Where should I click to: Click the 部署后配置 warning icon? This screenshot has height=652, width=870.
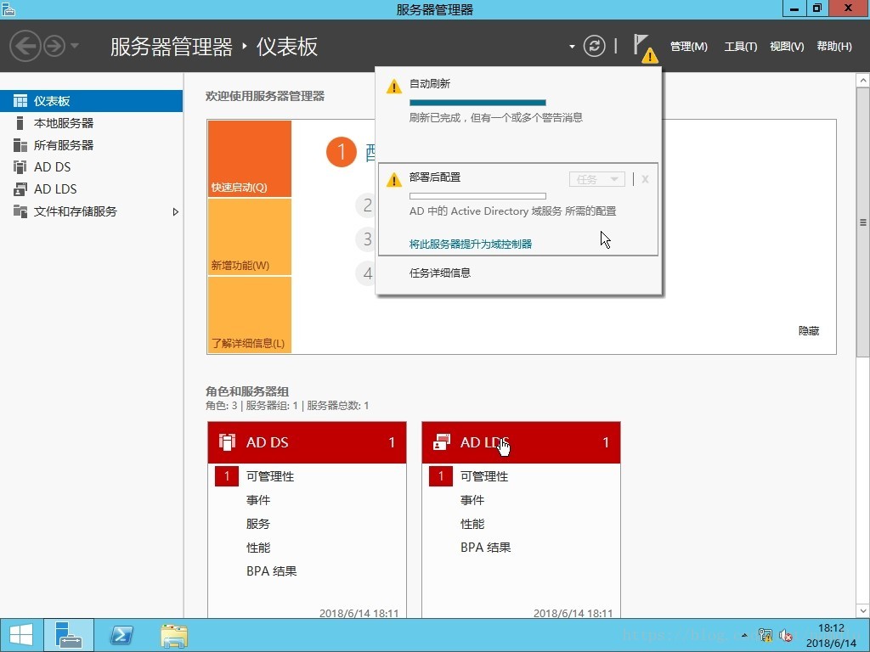394,180
